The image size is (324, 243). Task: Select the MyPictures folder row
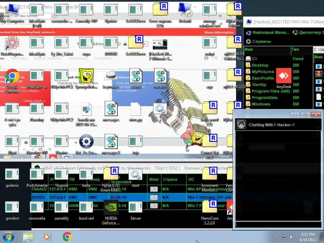click(278, 72)
